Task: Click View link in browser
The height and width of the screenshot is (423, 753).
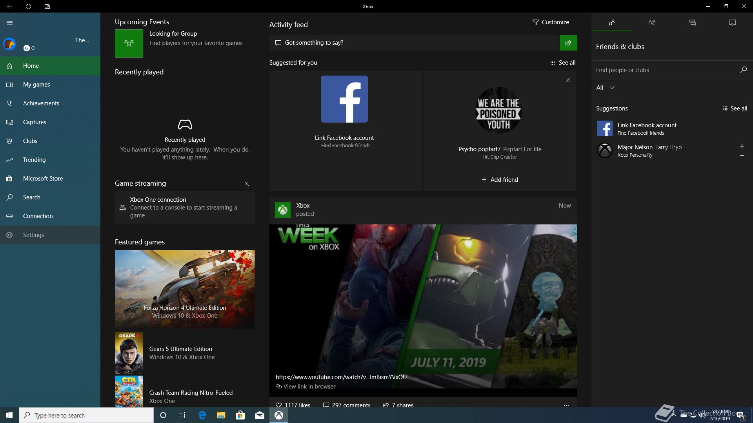Action: point(306,387)
